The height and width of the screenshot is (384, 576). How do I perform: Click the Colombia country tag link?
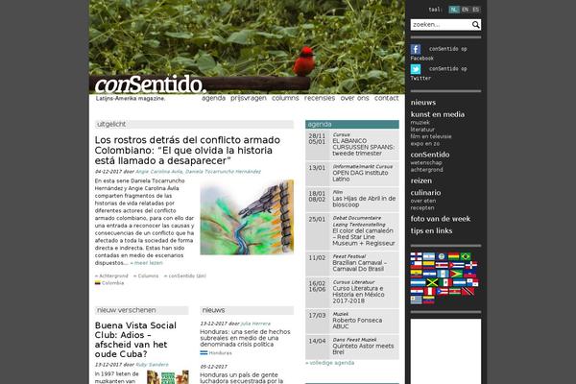(112, 283)
